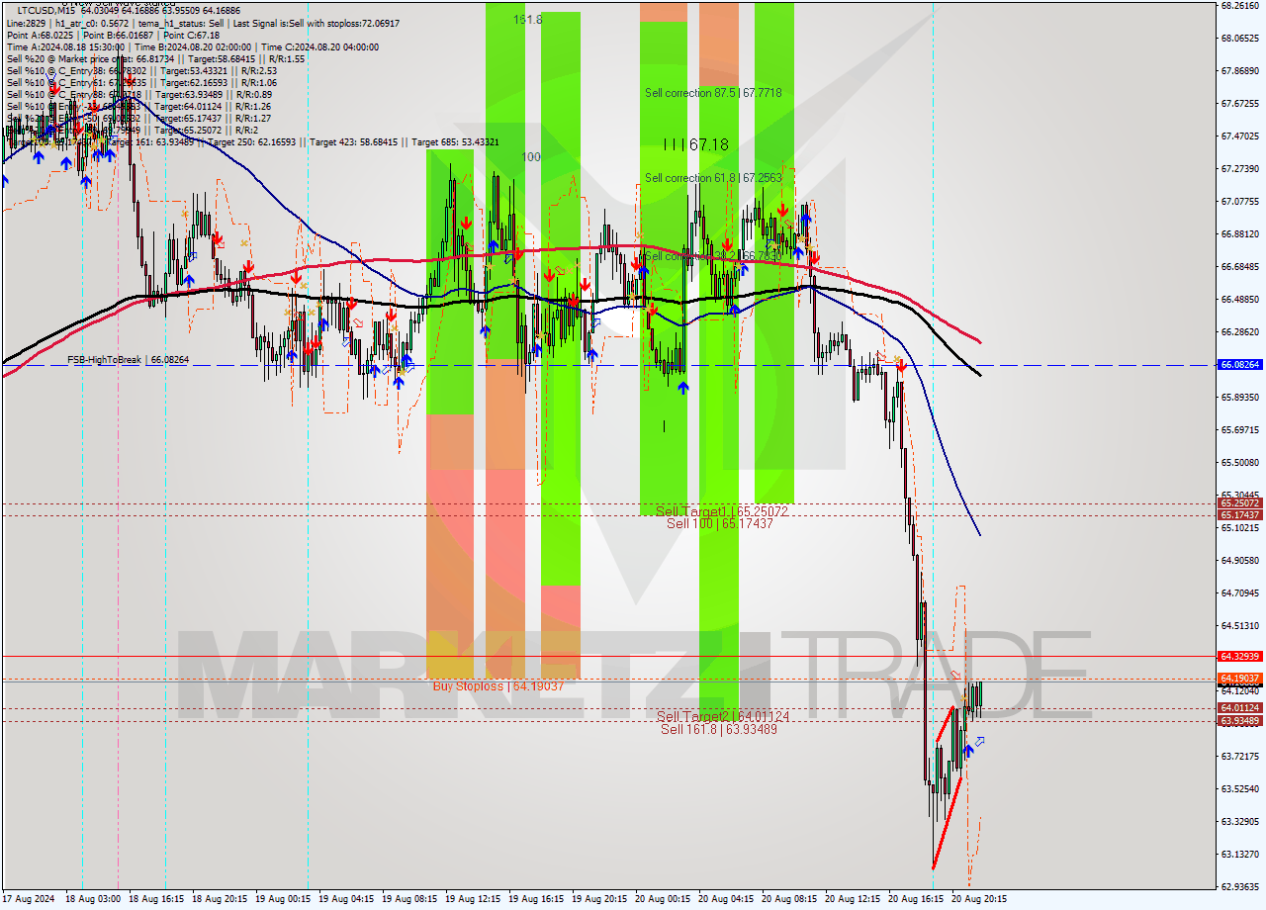
Task: Click the 67.86890 price axis value
Action: pos(1240,70)
